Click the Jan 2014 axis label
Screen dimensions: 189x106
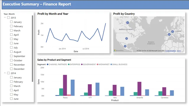tap(62, 49)
